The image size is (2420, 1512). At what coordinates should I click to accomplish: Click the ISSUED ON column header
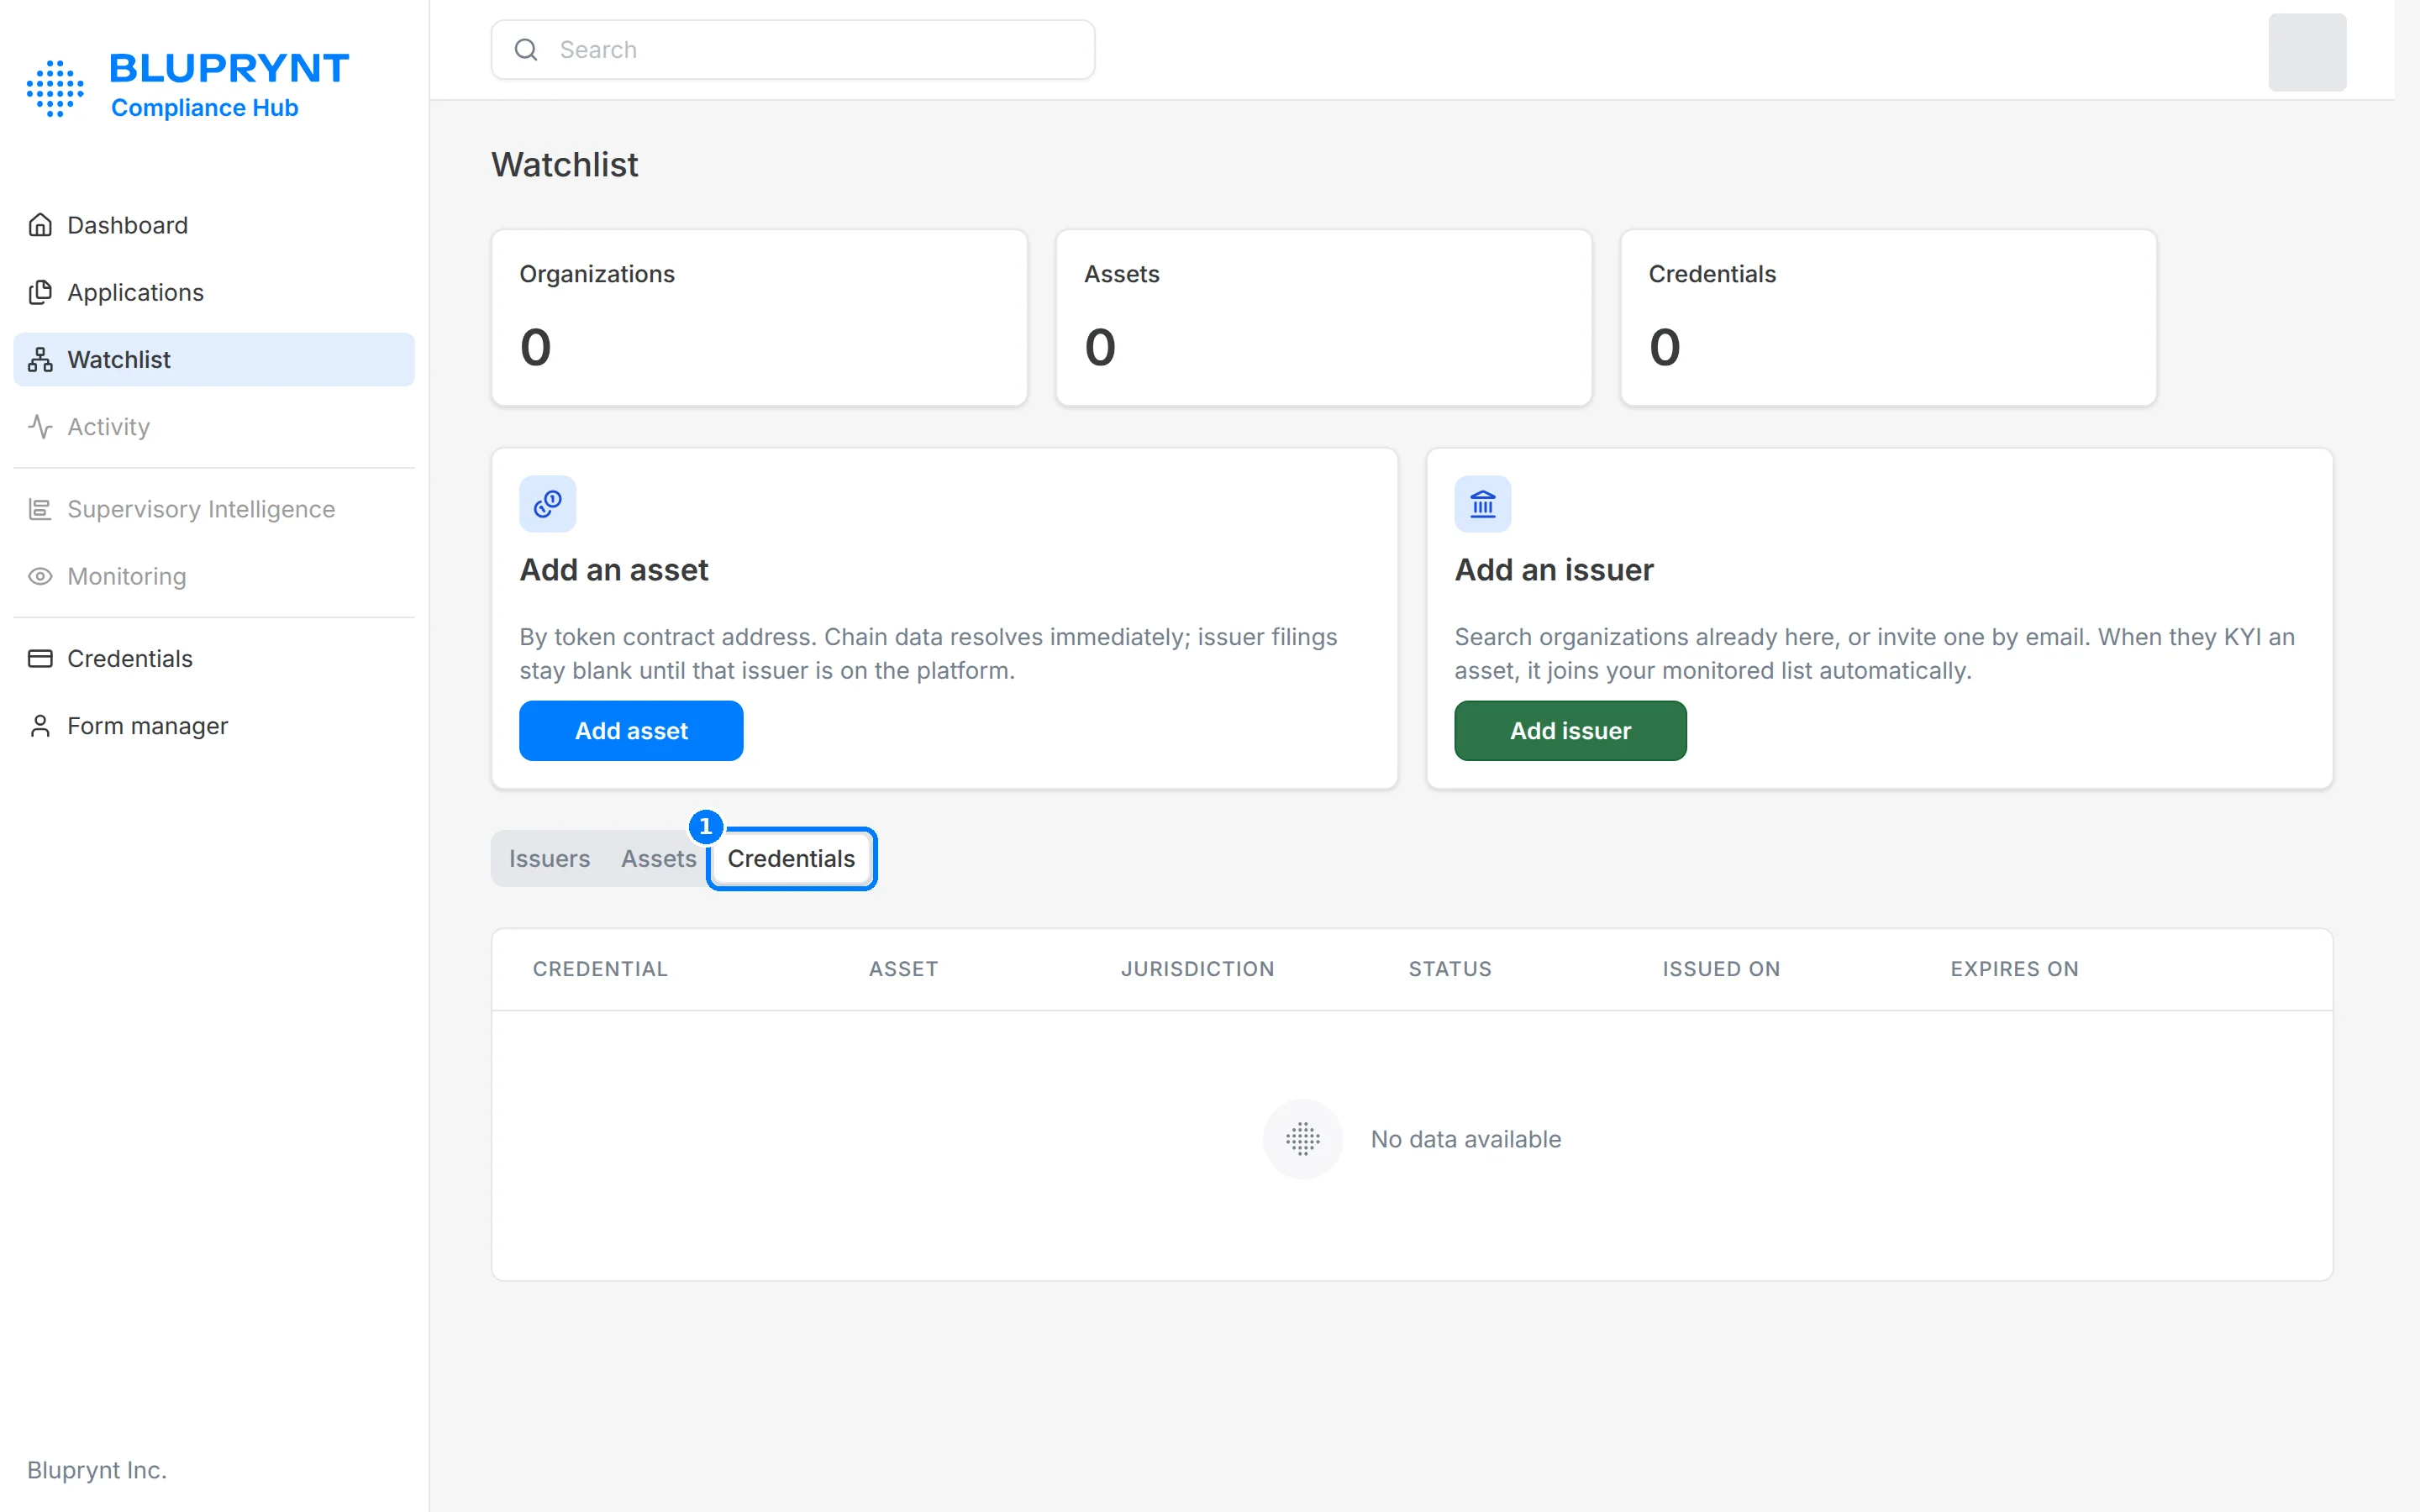[x=1721, y=968]
